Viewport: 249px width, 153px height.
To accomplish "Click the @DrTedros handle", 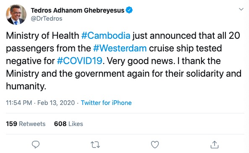I will [46, 19].
